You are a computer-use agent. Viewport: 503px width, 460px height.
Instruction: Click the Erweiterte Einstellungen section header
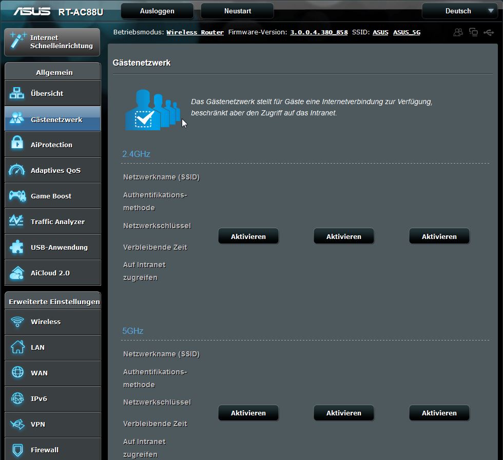[52, 301]
